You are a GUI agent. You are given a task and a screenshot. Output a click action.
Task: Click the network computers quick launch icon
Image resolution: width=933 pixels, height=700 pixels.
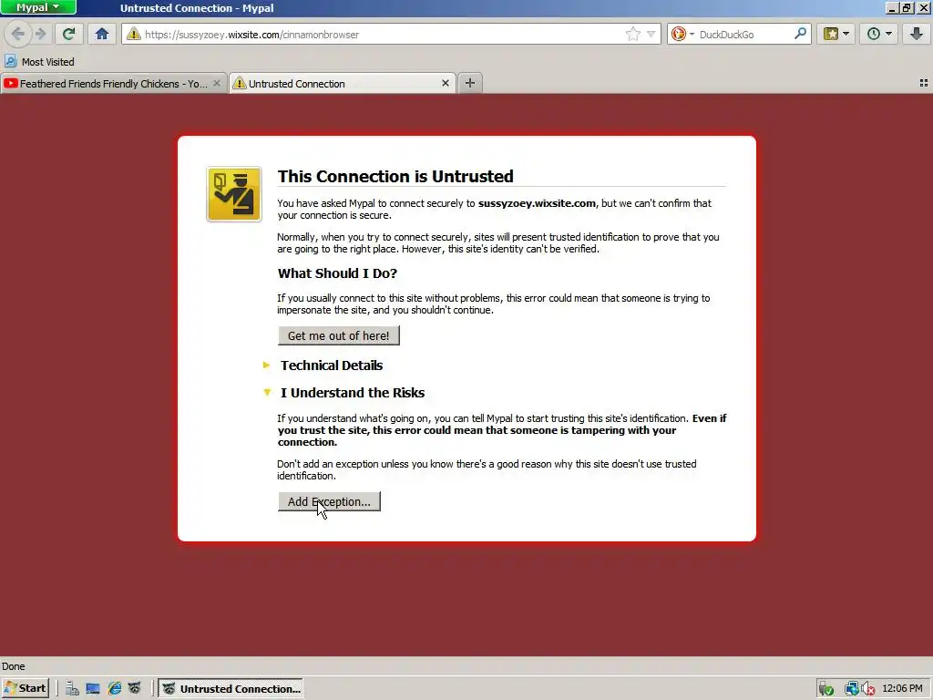[x=72, y=689]
